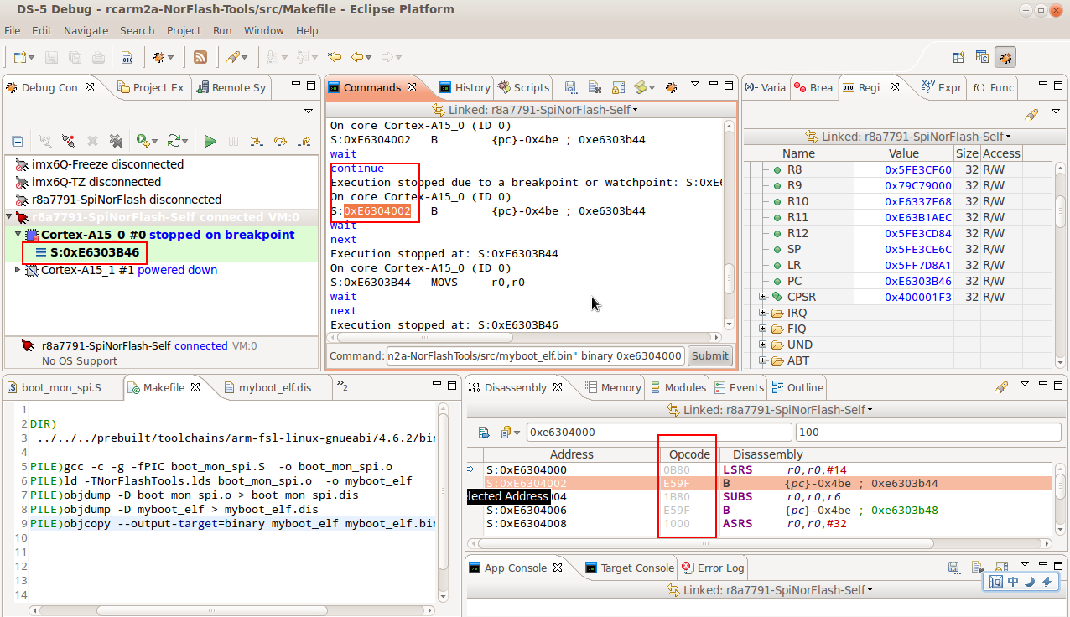Select the imx6Q-Freeze disconnected connection
Viewport: 1070px width, 617px height.
point(107,164)
